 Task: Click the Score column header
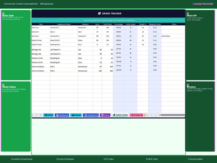97,24
